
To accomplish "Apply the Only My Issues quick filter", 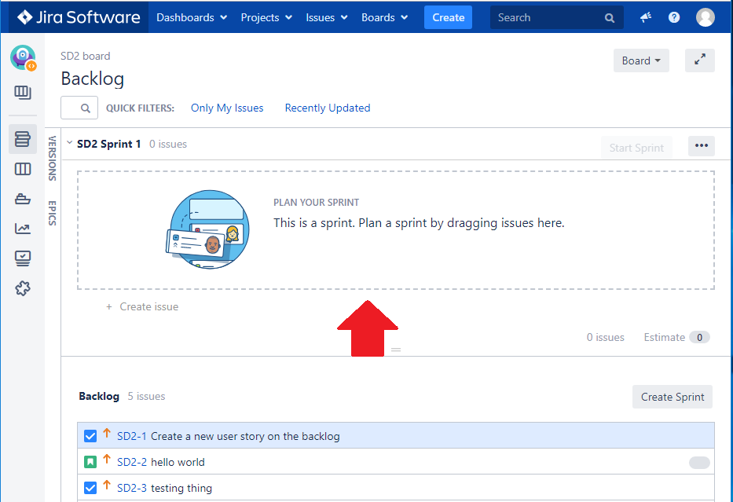I will 227,108.
